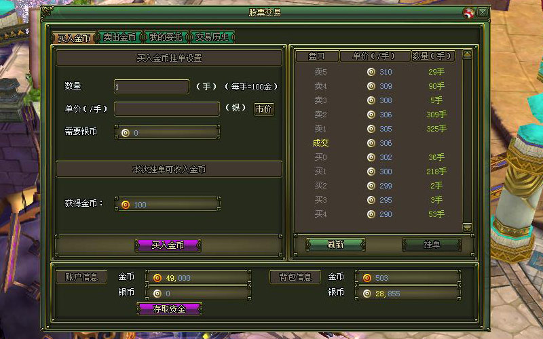Click the silver coin icon in the 需要银币 field

[125, 133]
